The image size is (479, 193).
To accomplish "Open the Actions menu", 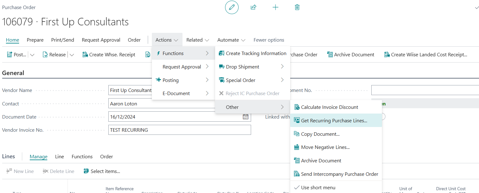I will pyautogui.click(x=167, y=40).
